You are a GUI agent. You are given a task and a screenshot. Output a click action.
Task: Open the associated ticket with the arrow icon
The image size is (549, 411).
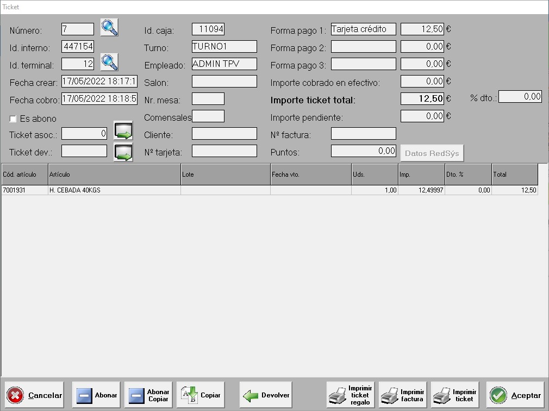tap(123, 132)
